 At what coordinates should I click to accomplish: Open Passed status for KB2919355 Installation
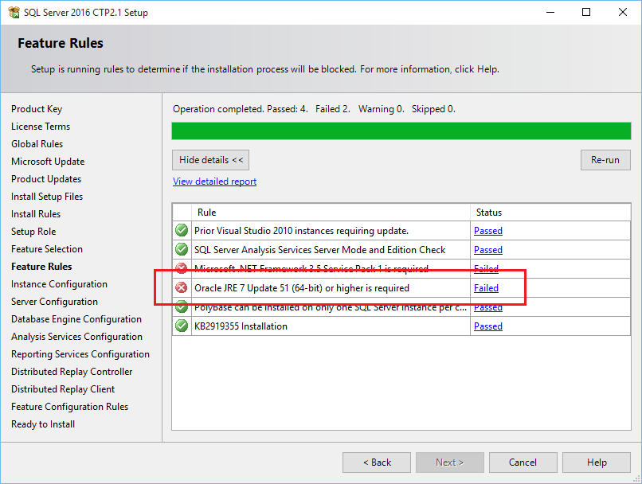(x=488, y=326)
